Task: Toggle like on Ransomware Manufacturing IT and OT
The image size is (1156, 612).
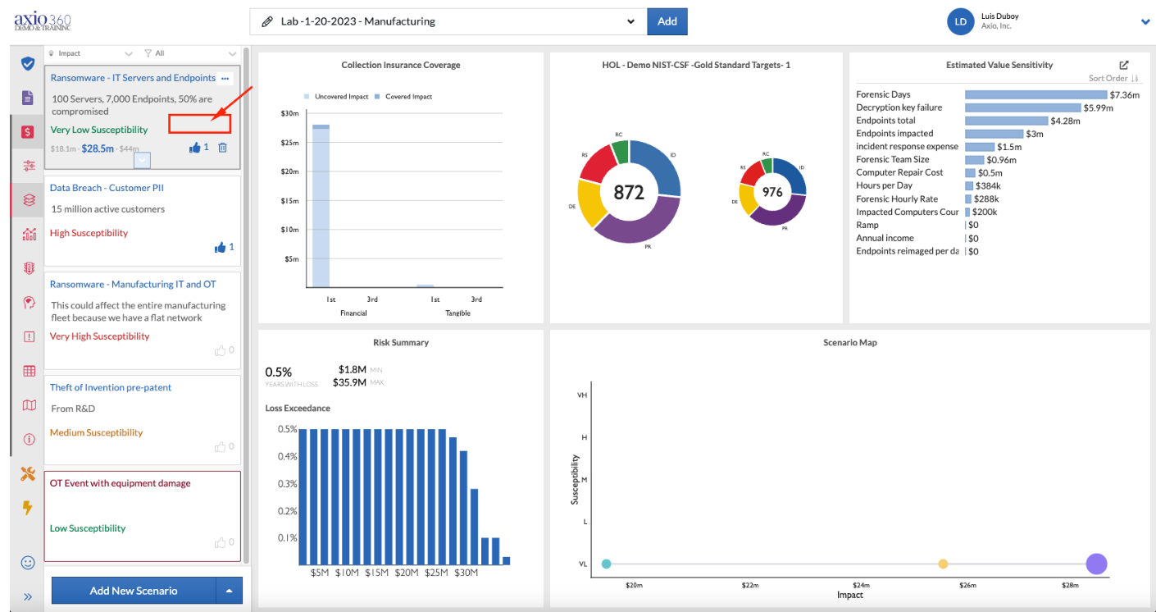Action: tap(220, 350)
